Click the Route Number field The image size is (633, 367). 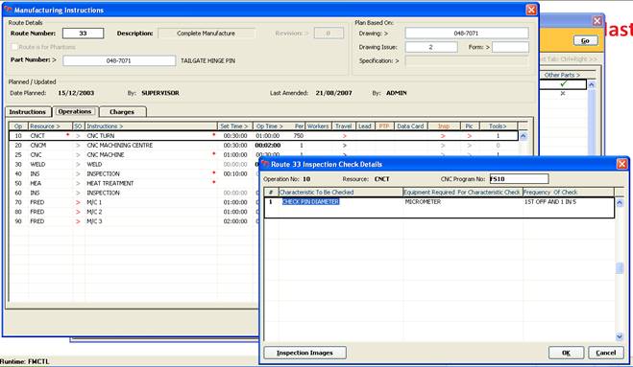[84, 34]
